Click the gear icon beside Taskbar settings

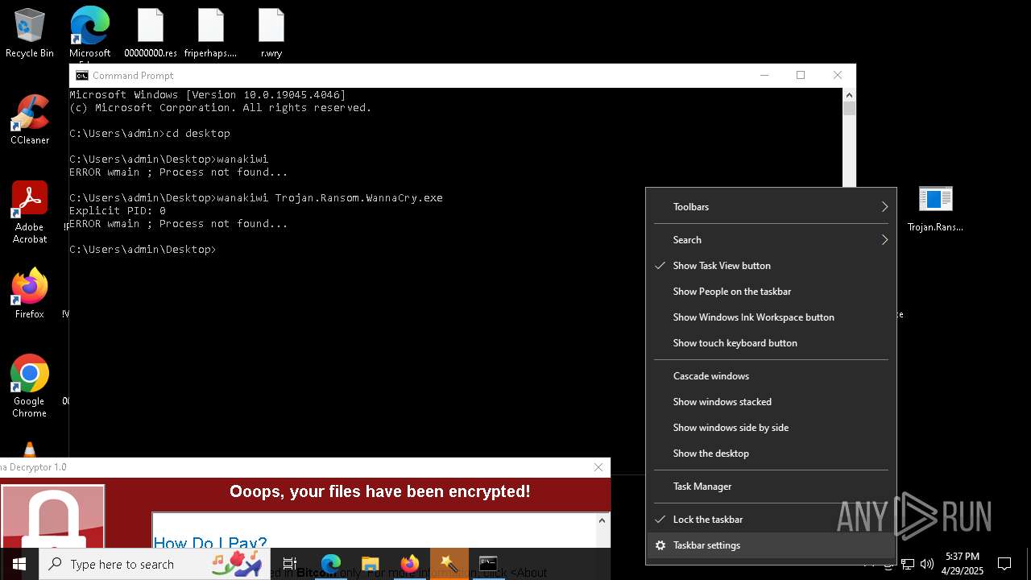pos(660,545)
